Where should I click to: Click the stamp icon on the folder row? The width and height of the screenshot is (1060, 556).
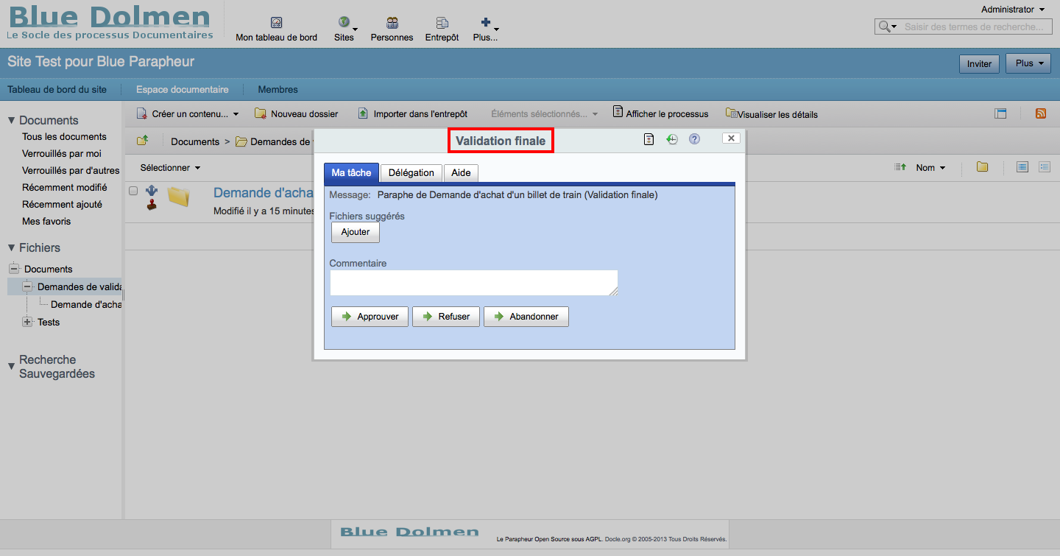coord(152,205)
